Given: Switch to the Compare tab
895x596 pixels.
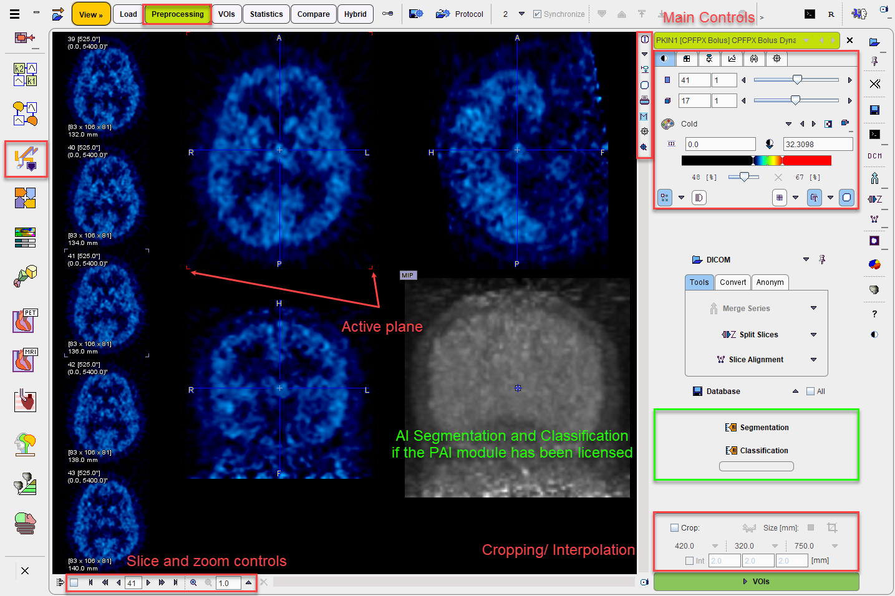Looking at the screenshot, I should click(x=313, y=14).
